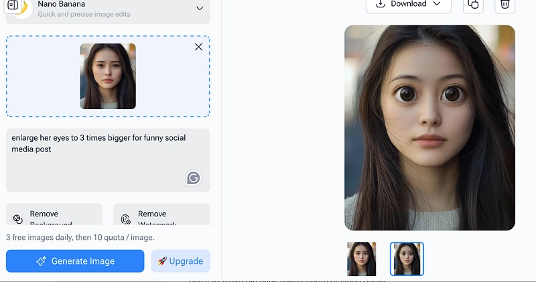Click the Nano Banana banana logo
This screenshot has height=282, width=536.
(x=23, y=7)
